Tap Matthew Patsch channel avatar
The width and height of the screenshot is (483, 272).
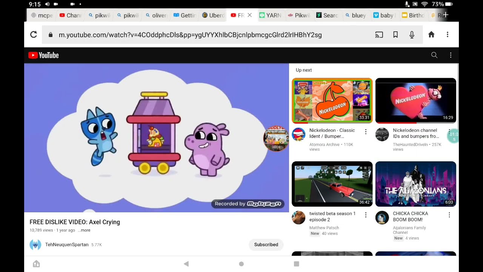pyautogui.click(x=298, y=218)
